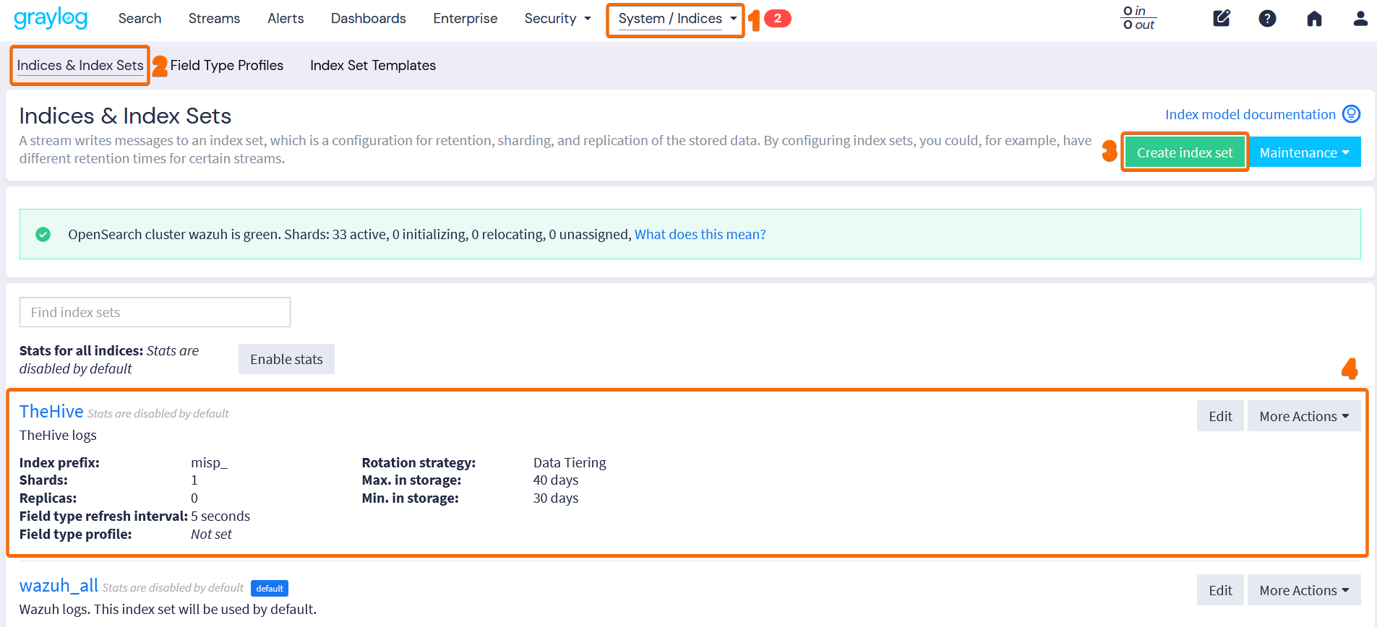Click the 'TheHive logs' description text
Viewport: 1377px width, 627px height.
58,435
